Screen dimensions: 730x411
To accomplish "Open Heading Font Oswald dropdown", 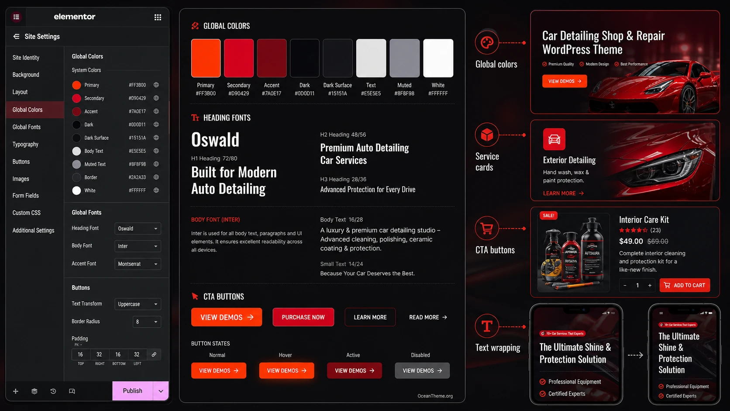I will 138,228.
